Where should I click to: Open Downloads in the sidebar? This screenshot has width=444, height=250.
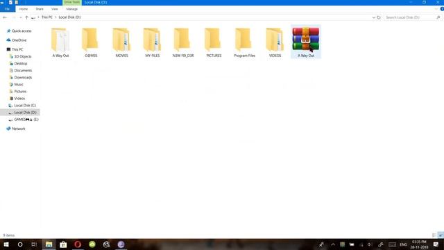tap(21, 77)
